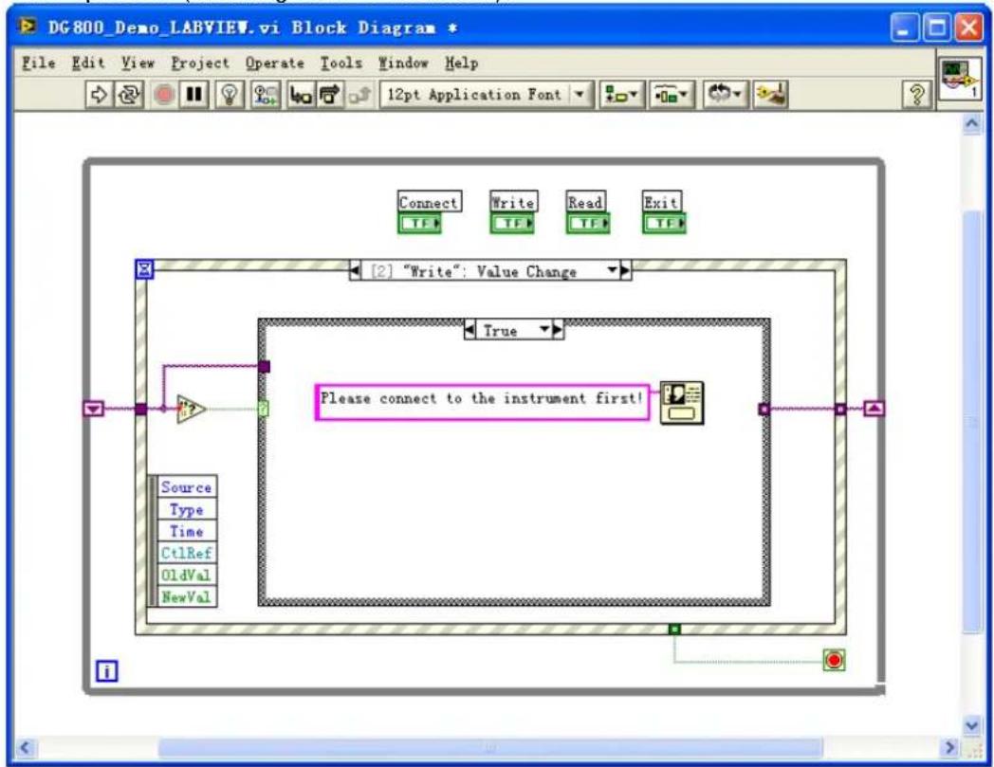The image size is (994, 767).
Task: Open the Distribute Objects dropdown
Action: (x=672, y=95)
